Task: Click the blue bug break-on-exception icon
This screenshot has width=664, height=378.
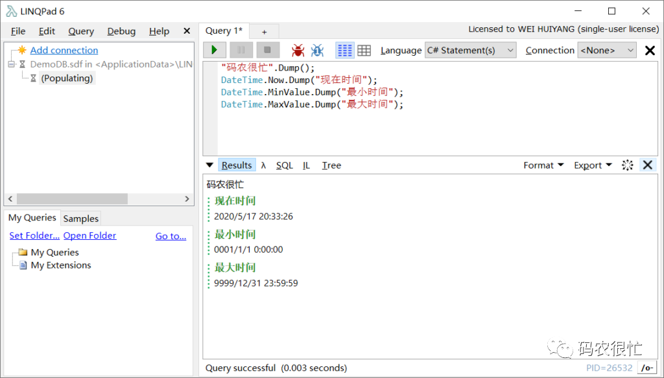Action: click(317, 51)
